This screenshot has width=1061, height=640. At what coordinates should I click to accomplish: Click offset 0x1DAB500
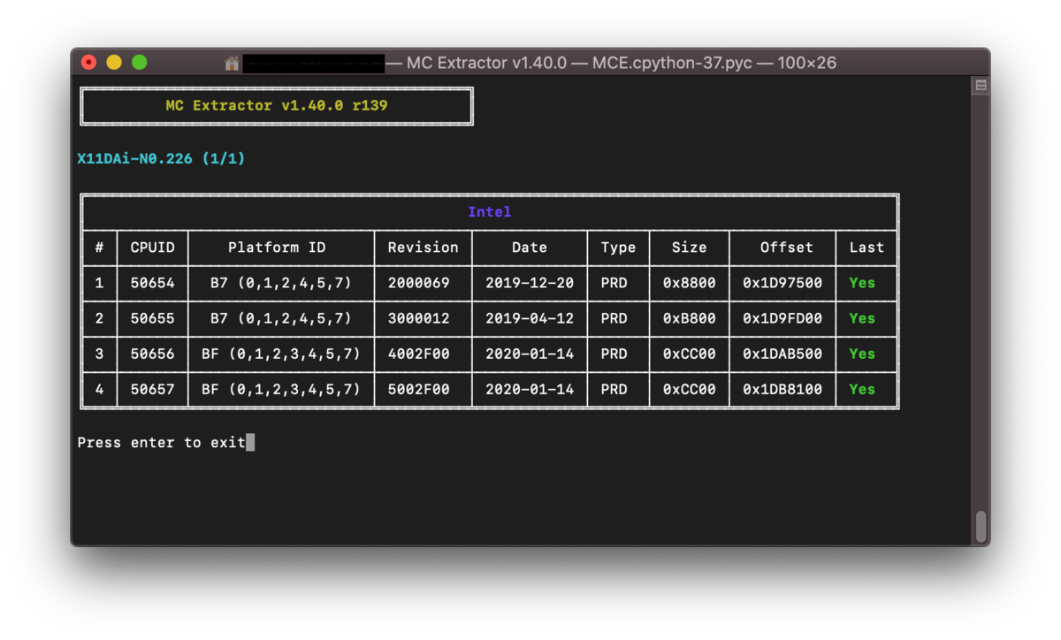coord(782,354)
